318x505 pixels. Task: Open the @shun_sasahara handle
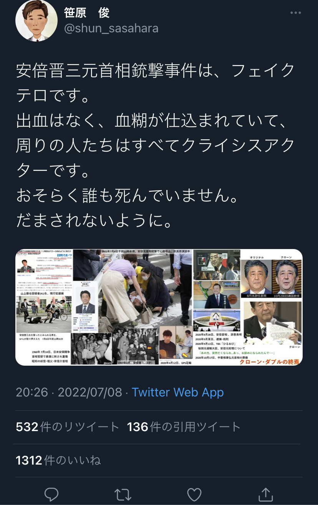pyautogui.click(x=111, y=28)
